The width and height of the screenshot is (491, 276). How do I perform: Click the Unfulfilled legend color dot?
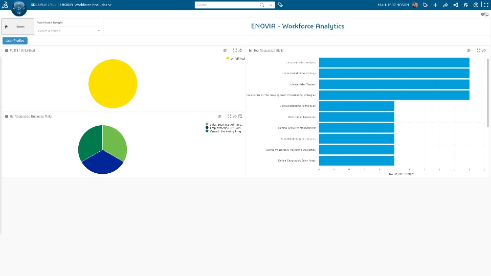point(228,58)
